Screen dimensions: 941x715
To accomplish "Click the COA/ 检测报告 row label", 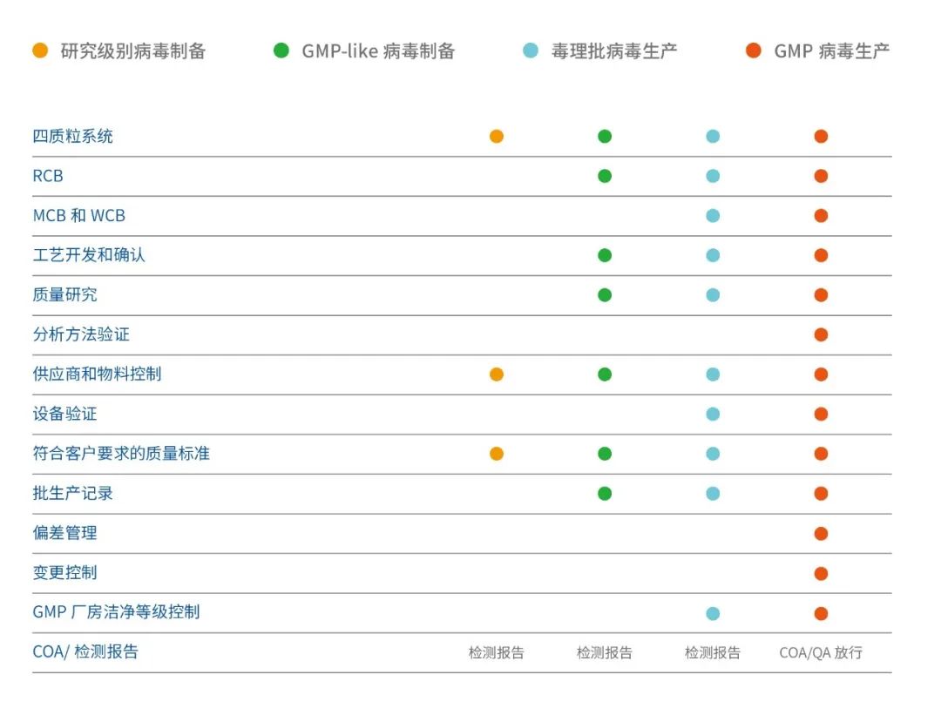I will pos(85,651).
